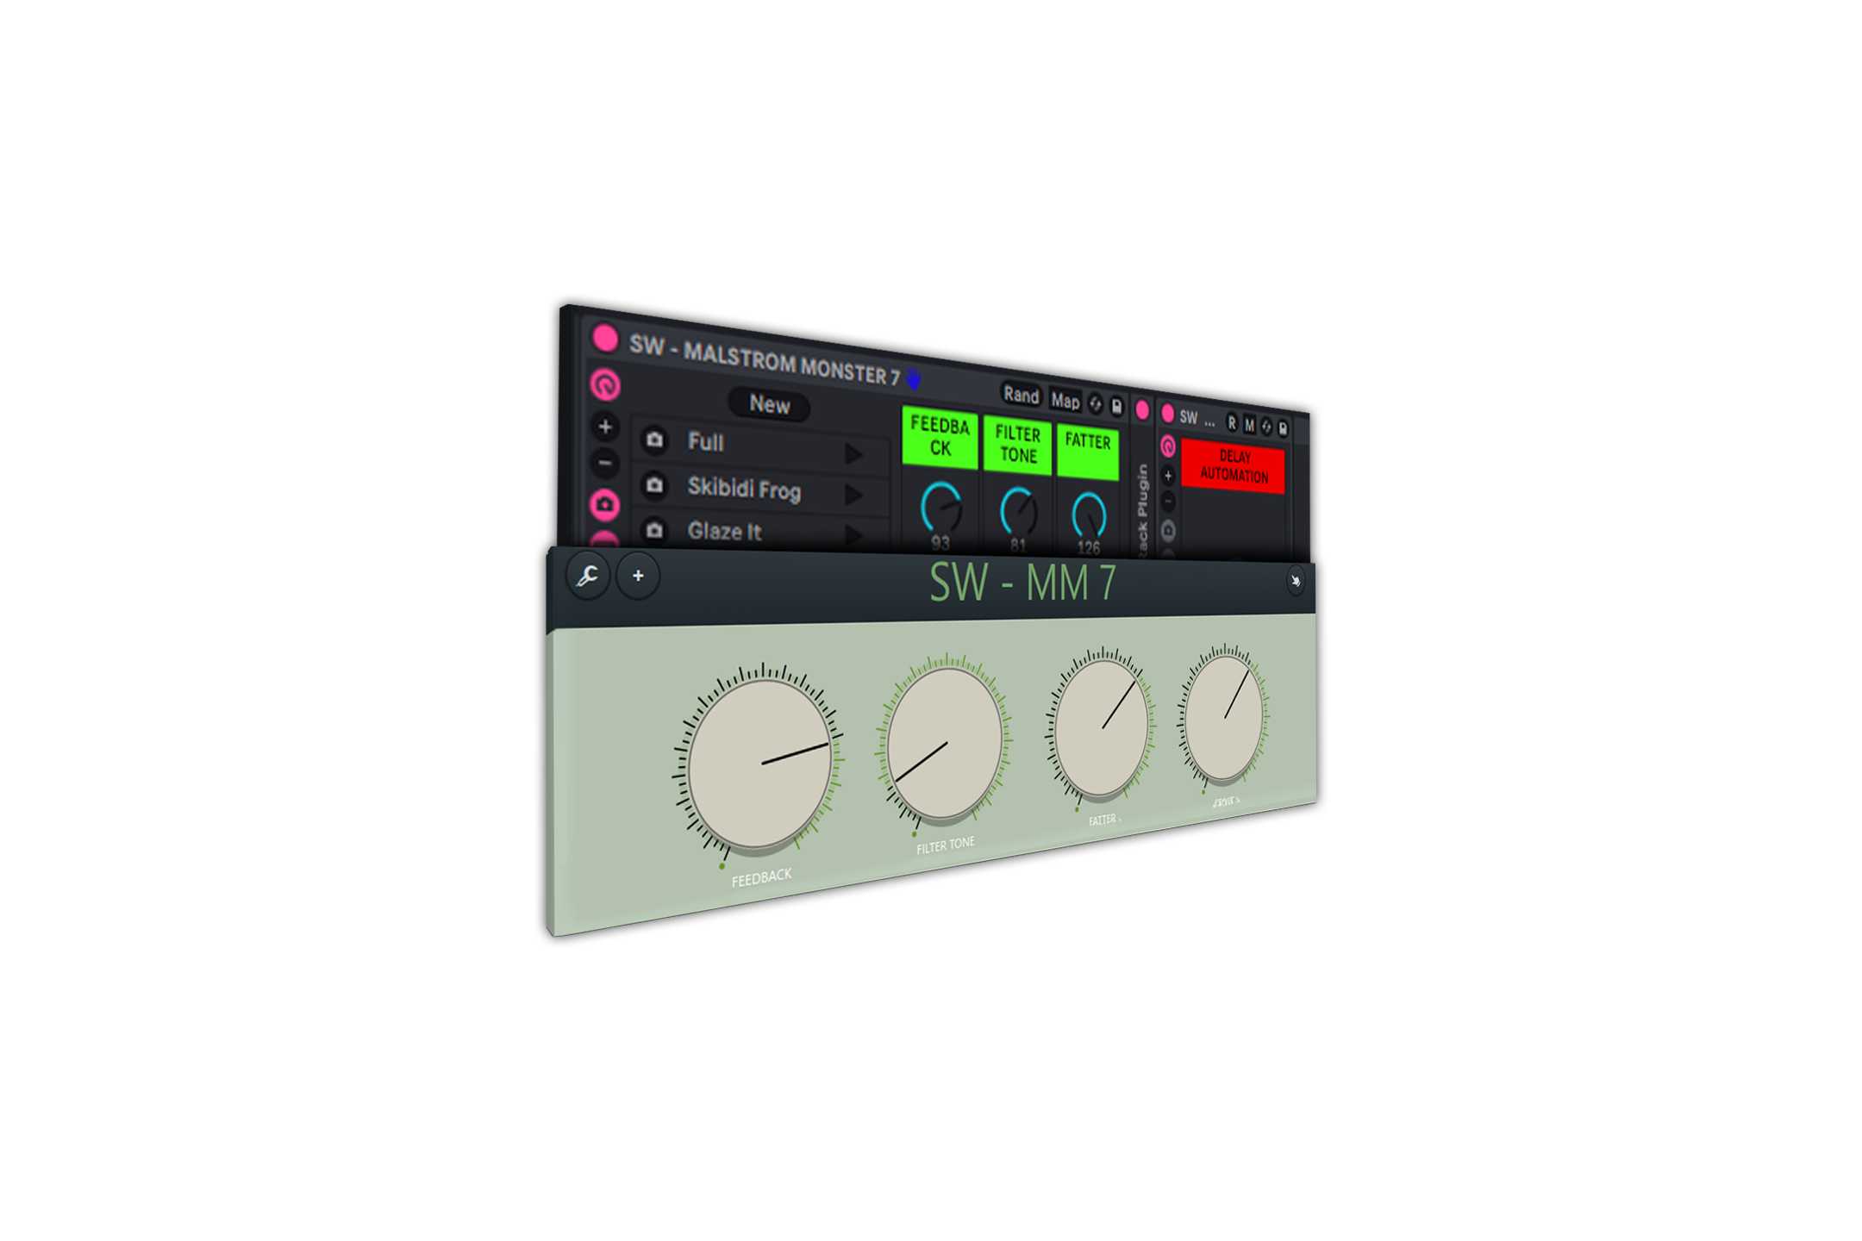
Task: Click the save disk icon beside Map
Action: coord(1117,405)
